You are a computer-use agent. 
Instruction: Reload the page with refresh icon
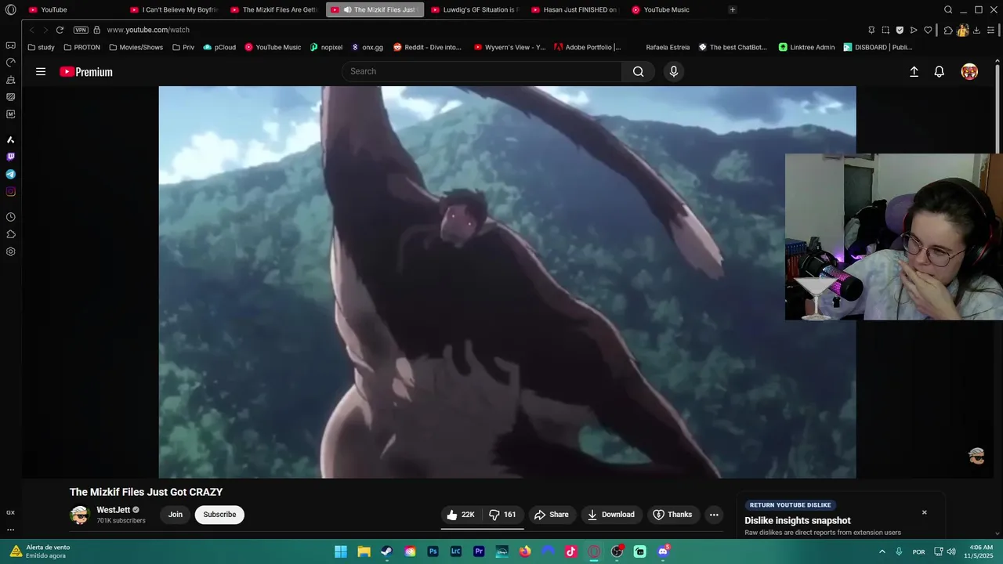pyautogui.click(x=60, y=30)
